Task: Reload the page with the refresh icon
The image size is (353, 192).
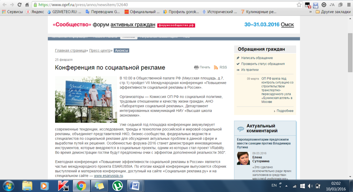Action: coord(19,5)
